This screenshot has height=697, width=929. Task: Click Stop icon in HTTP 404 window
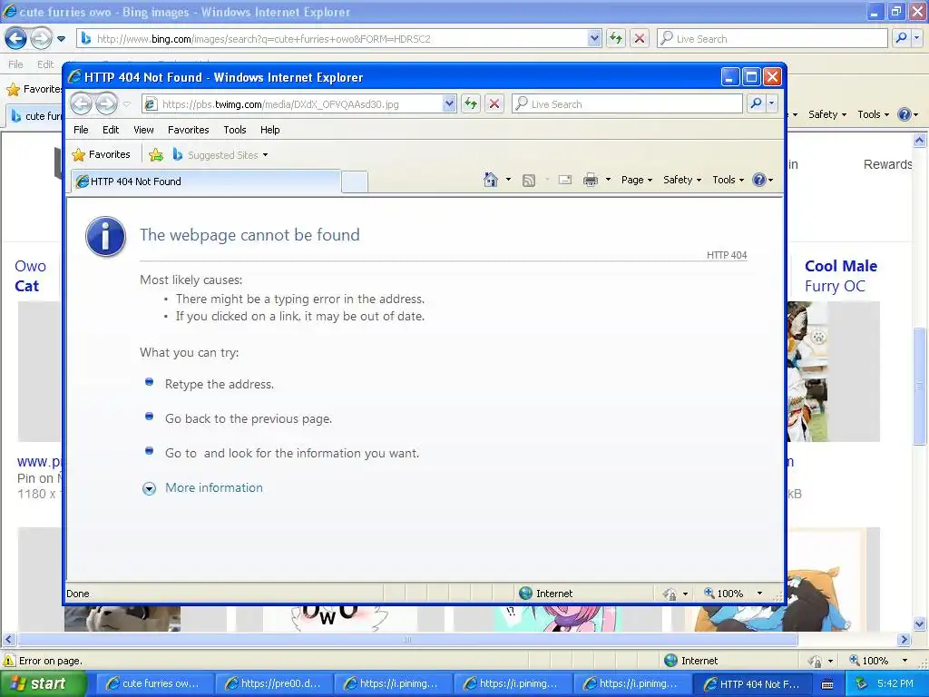(494, 103)
